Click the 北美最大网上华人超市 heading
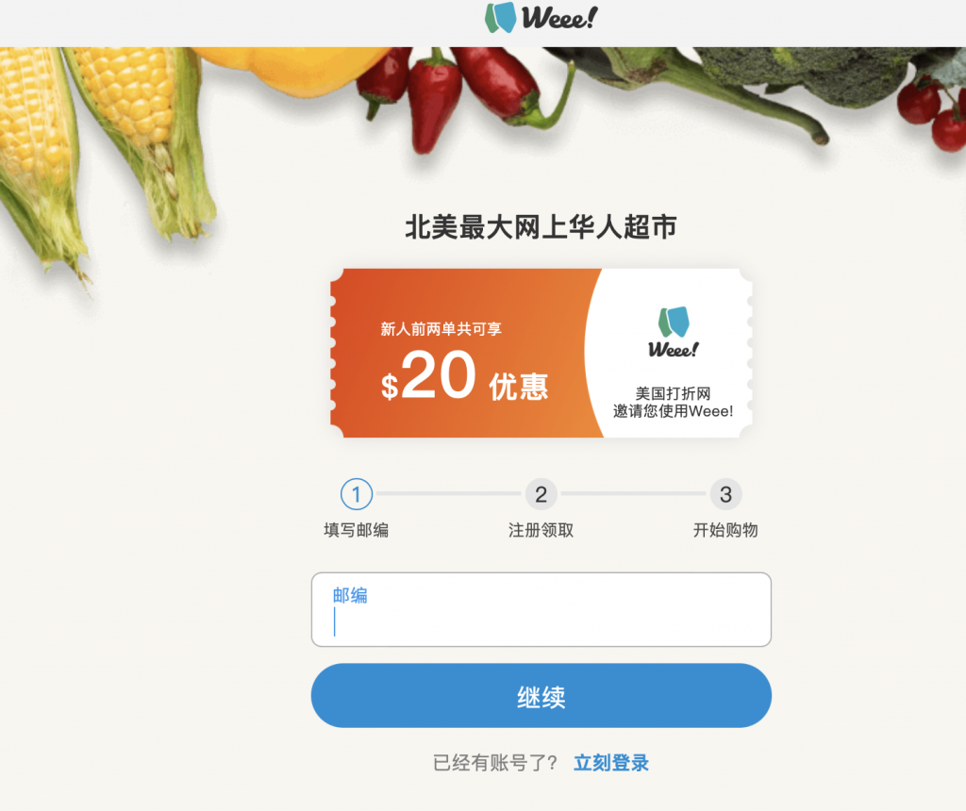 coord(541,227)
